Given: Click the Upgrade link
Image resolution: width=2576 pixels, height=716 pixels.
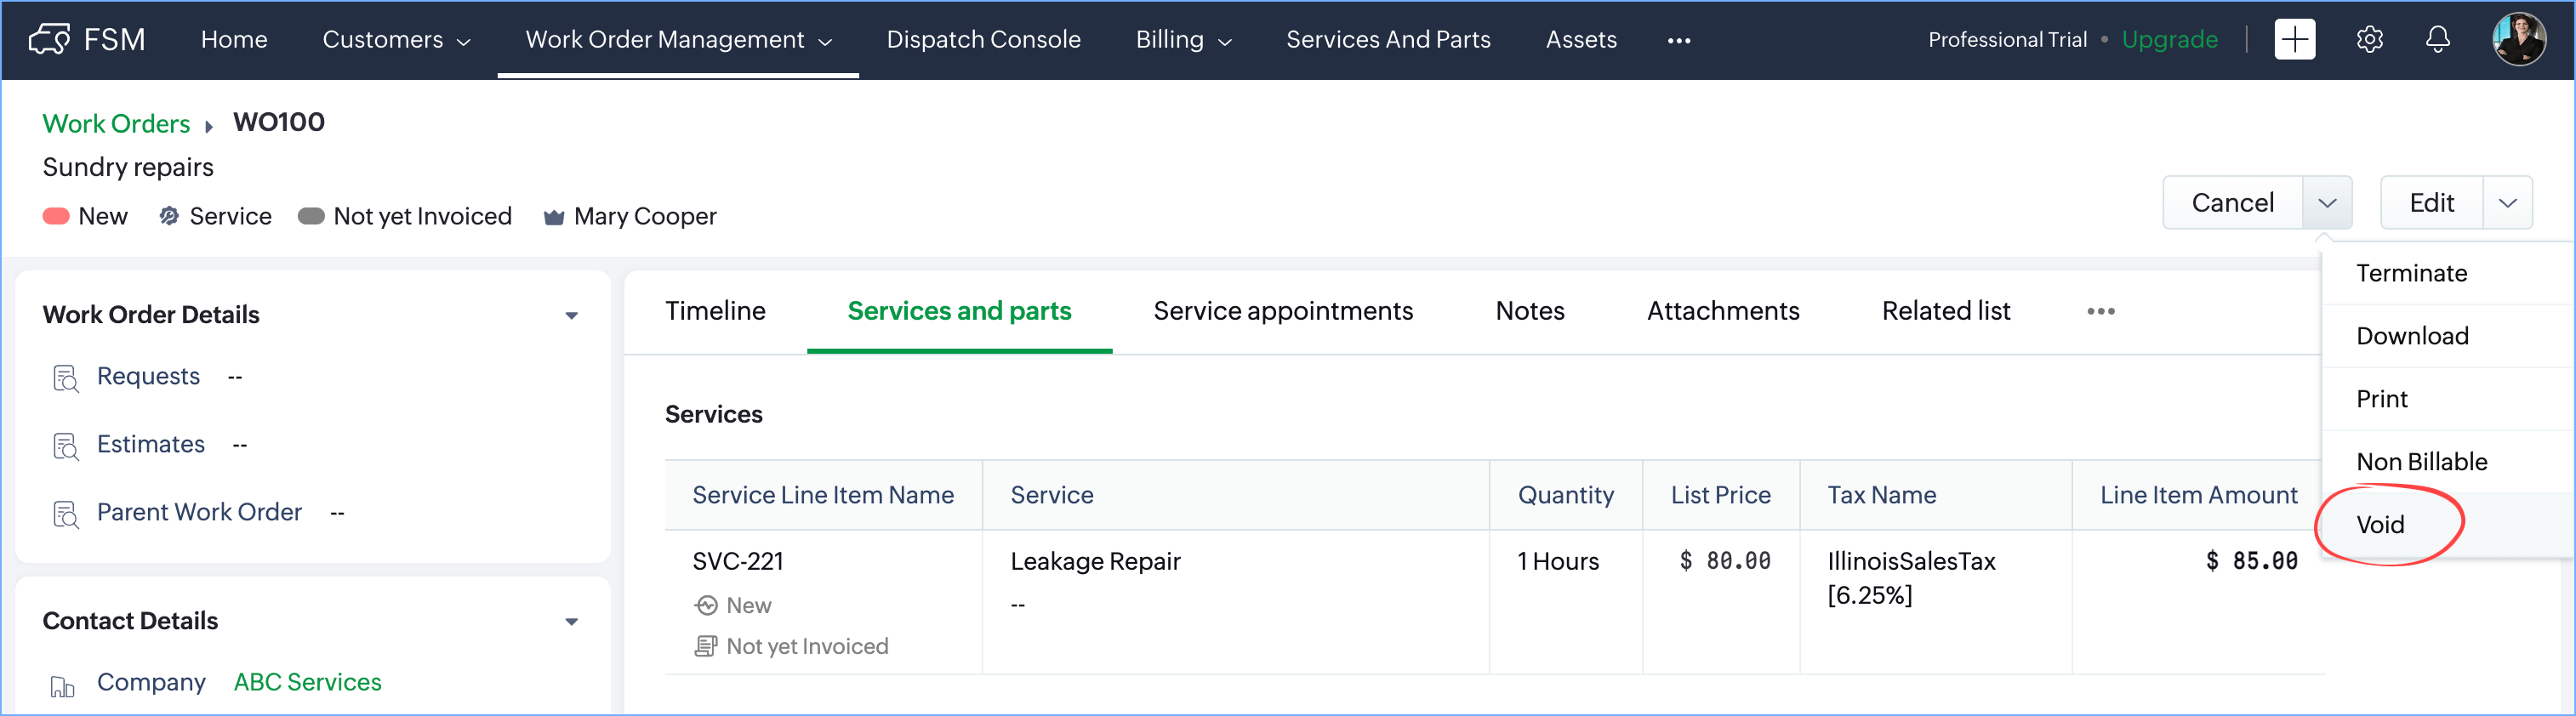Looking at the screenshot, I should [x=2169, y=40].
